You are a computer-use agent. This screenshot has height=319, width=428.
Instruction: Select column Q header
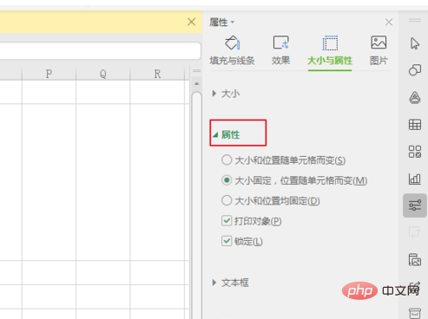[103, 74]
